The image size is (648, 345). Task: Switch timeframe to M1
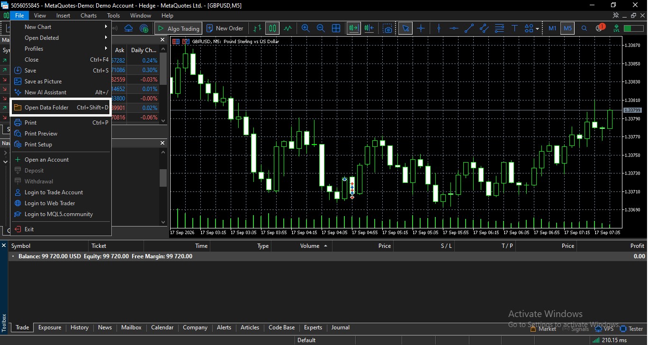tap(552, 28)
